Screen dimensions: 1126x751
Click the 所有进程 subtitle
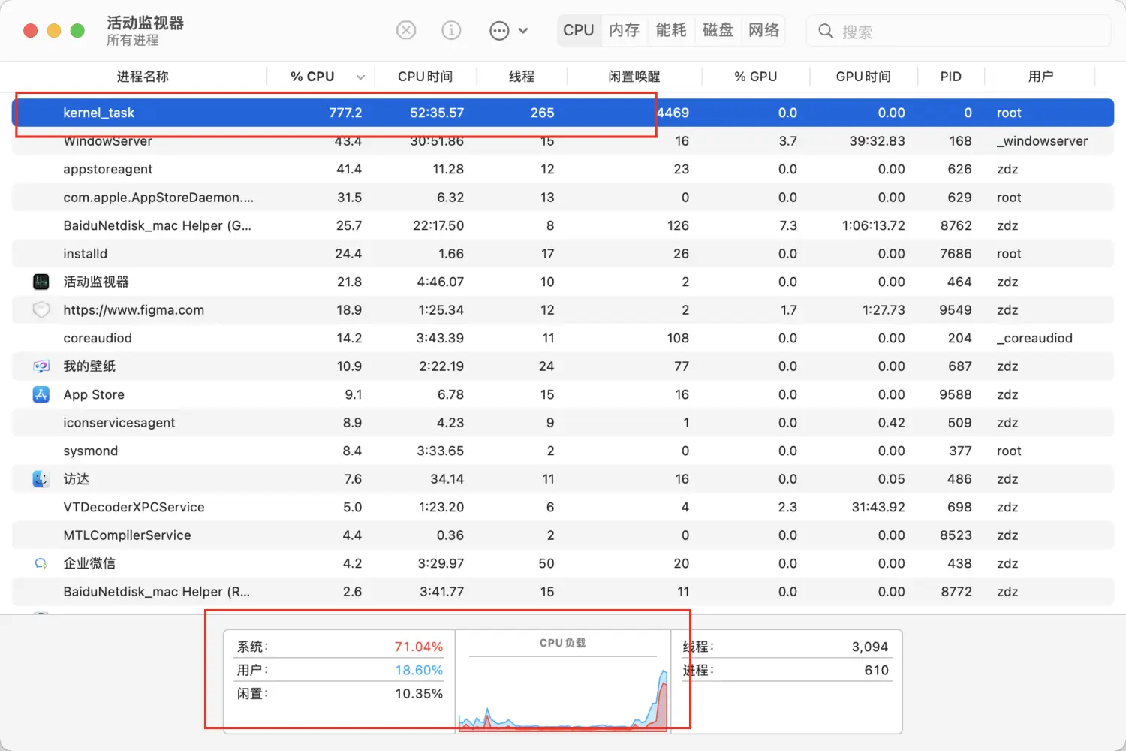133,40
